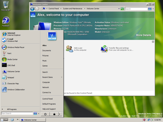Open Help and Support
Image resolution: width=163 pixels, height=122 pixels.
pyautogui.click(x=49, y=109)
